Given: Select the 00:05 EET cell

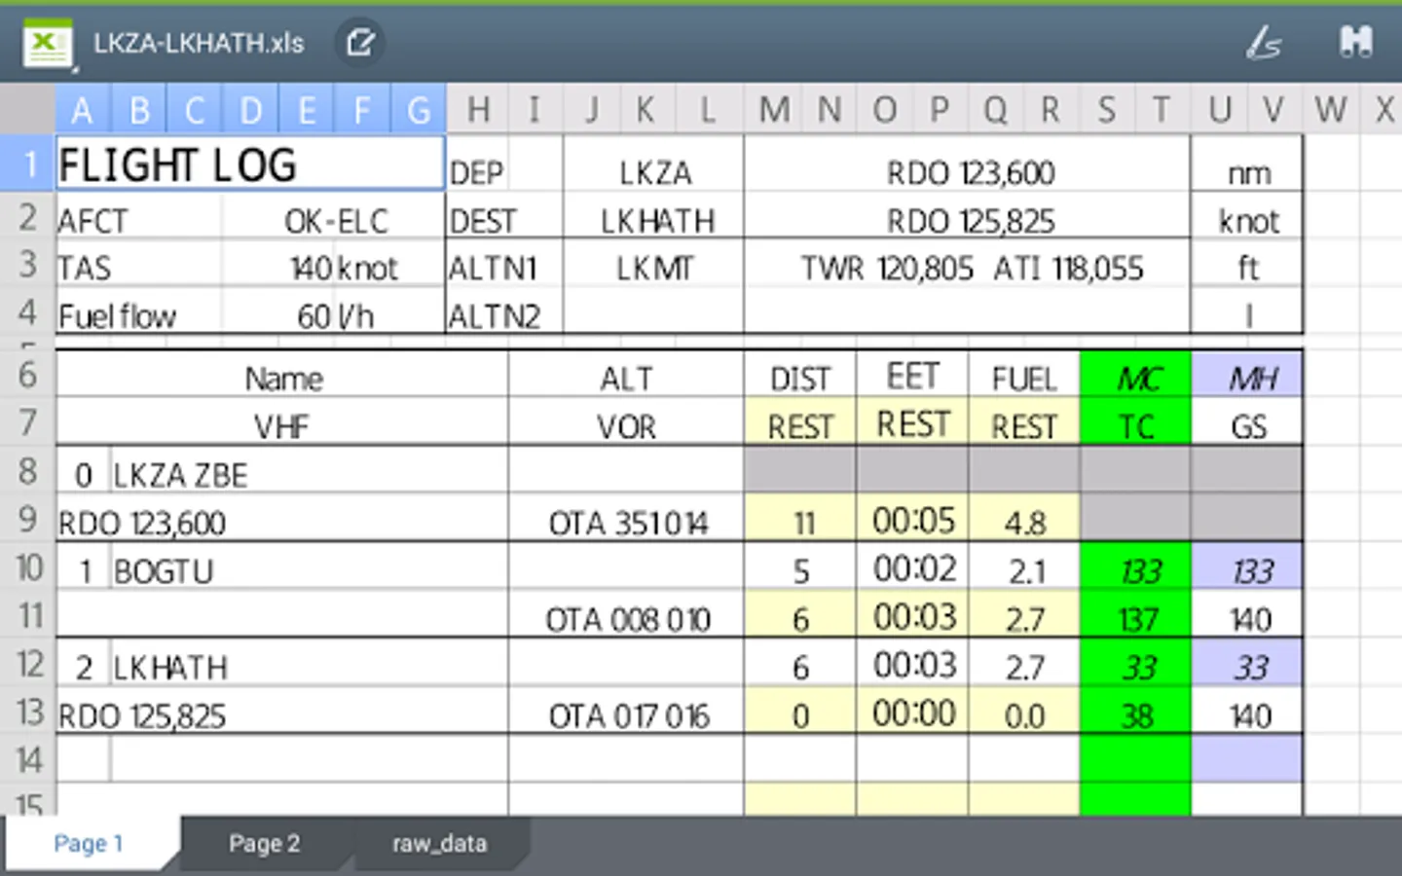Looking at the screenshot, I should pos(912,520).
